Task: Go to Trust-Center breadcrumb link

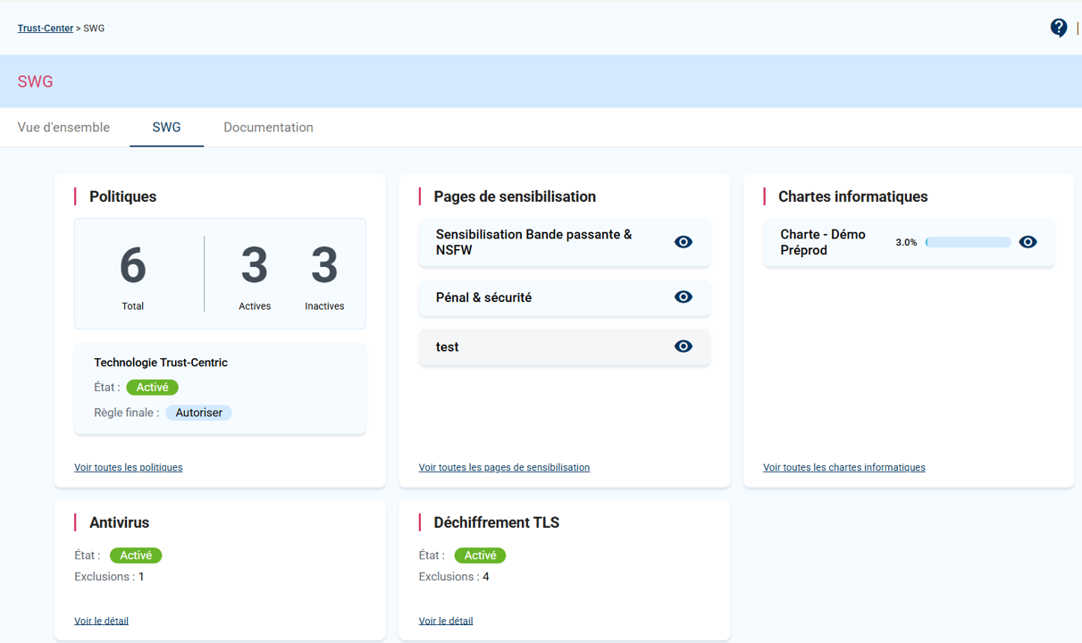Action: (46, 29)
